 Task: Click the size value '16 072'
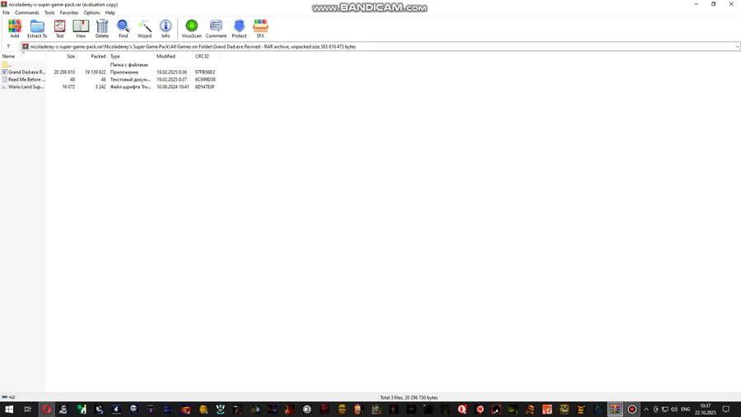click(68, 87)
